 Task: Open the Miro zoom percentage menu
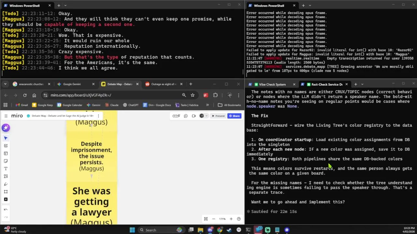(222, 219)
